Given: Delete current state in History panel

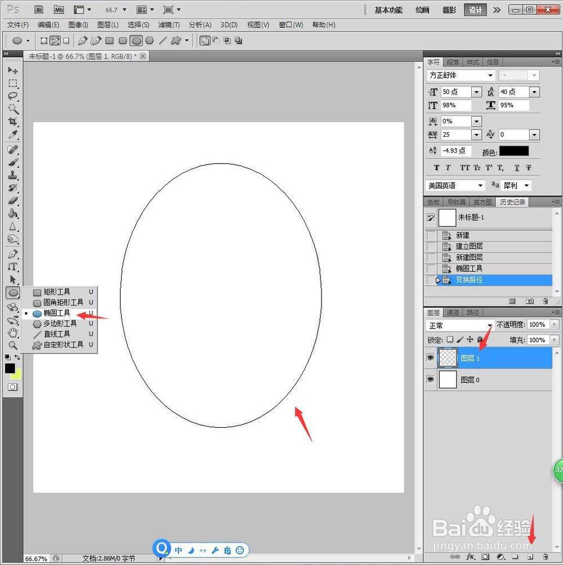Looking at the screenshot, I should [546, 301].
